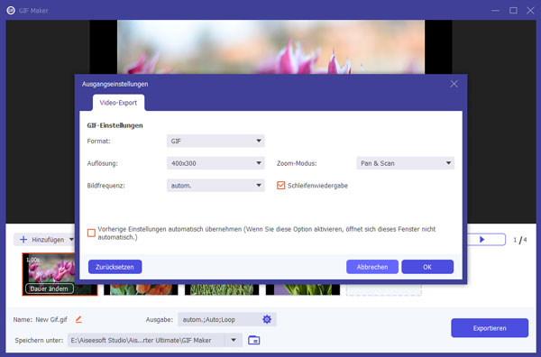Select the orange flowers thumbnail
541x357 pixels.
click(x=141, y=289)
